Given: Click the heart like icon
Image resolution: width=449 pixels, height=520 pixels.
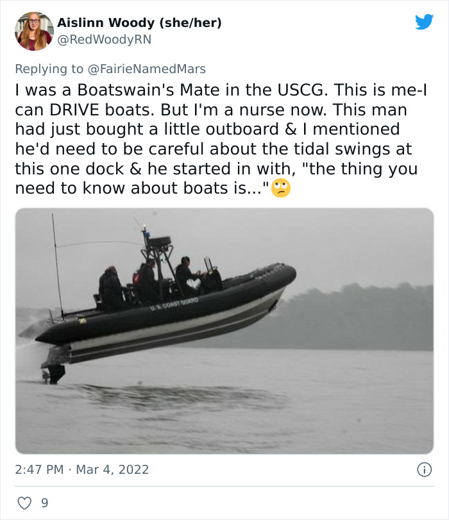Looking at the screenshot, I should click(24, 503).
